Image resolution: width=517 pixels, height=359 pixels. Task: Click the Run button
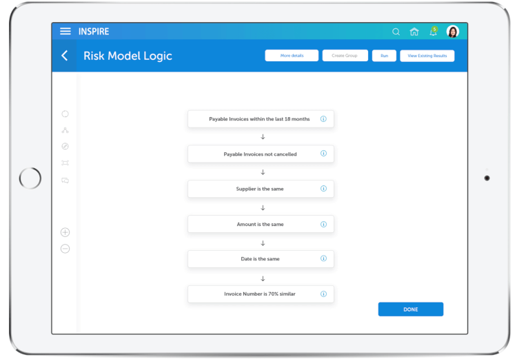[x=384, y=56]
